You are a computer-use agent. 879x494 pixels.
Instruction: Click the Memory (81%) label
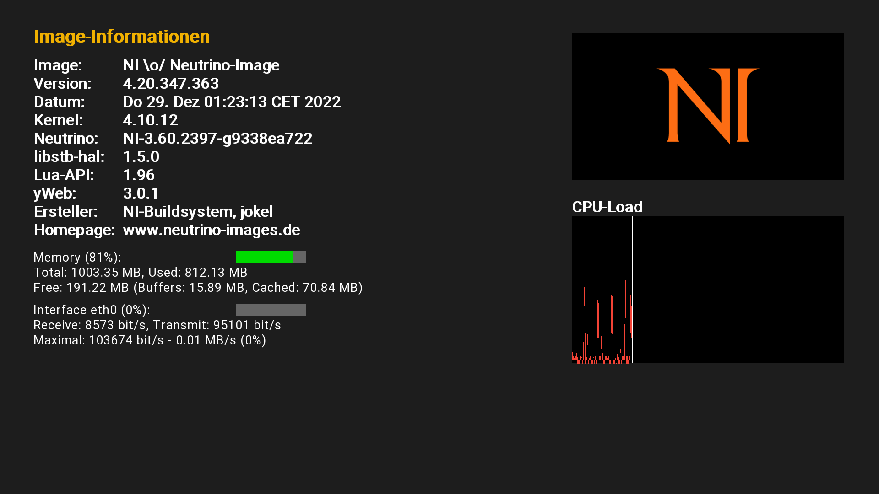(x=77, y=258)
